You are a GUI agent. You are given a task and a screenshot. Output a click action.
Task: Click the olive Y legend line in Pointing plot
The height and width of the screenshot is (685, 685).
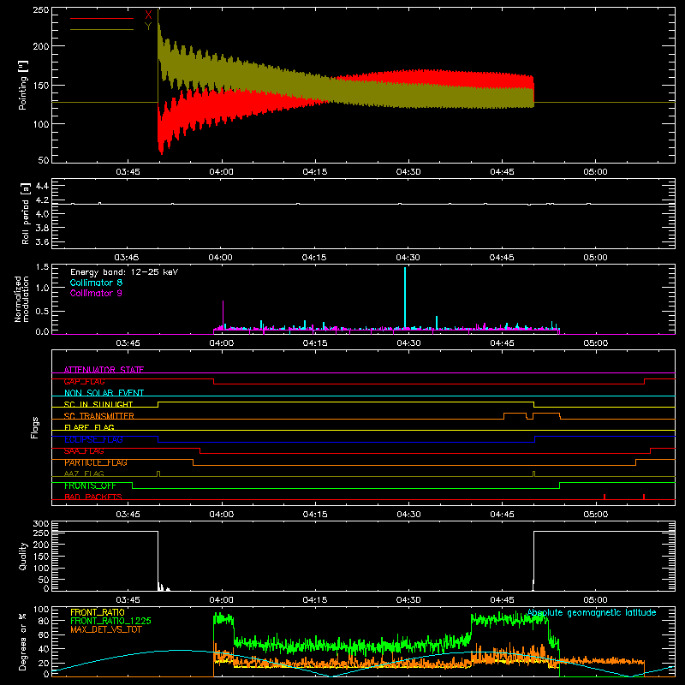[102, 29]
